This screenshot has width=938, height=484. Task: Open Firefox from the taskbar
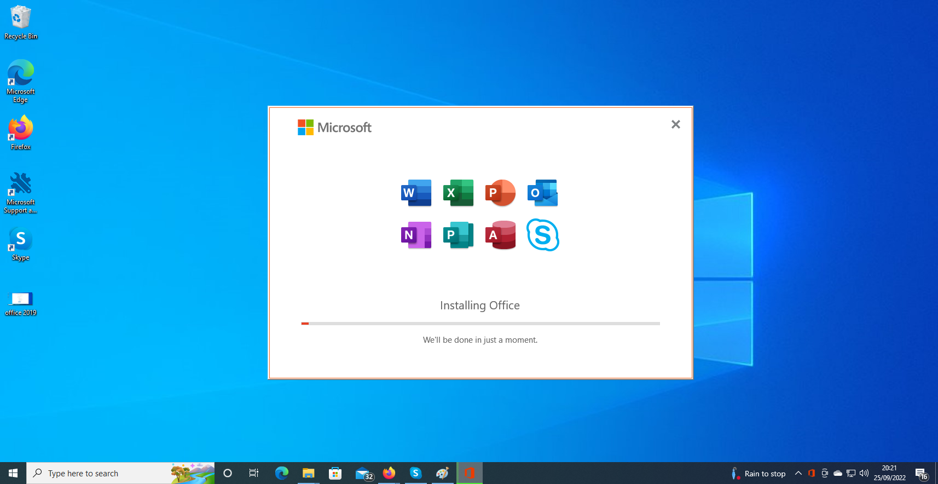(389, 473)
